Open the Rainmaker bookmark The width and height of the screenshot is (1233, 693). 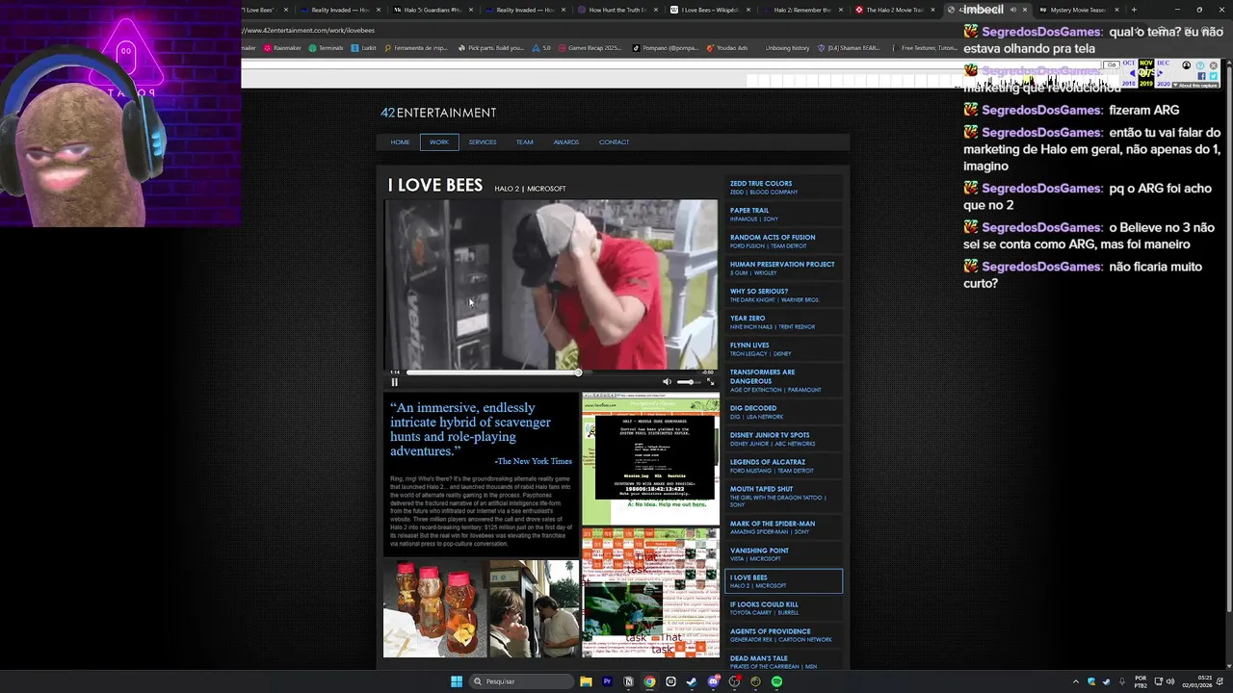pos(282,48)
